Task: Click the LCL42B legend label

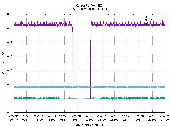Action: click(148, 24)
